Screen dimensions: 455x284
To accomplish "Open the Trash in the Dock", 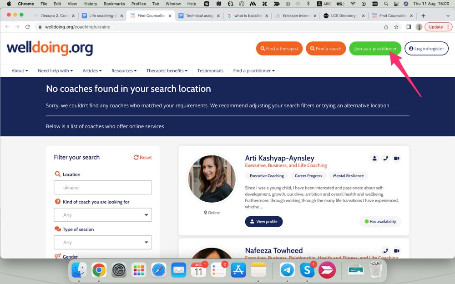I will pyautogui.click(x=376, y=270).
